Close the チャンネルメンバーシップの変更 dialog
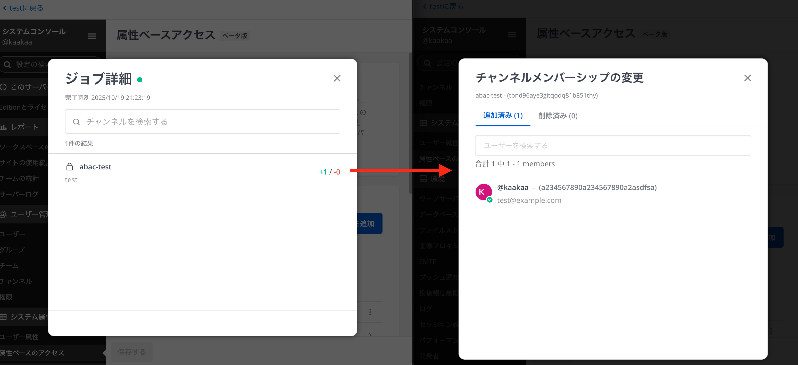Screen dimensions: 798x365 pos(747,78)
